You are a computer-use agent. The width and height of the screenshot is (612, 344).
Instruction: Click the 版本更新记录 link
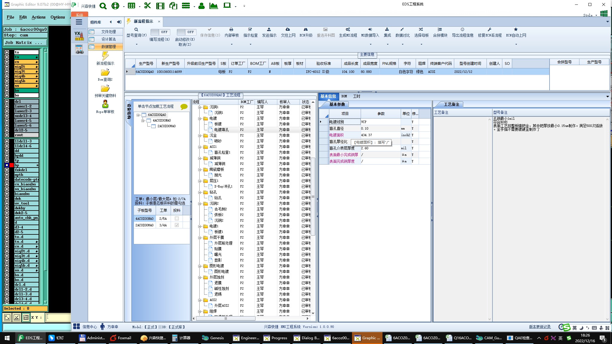540,327
